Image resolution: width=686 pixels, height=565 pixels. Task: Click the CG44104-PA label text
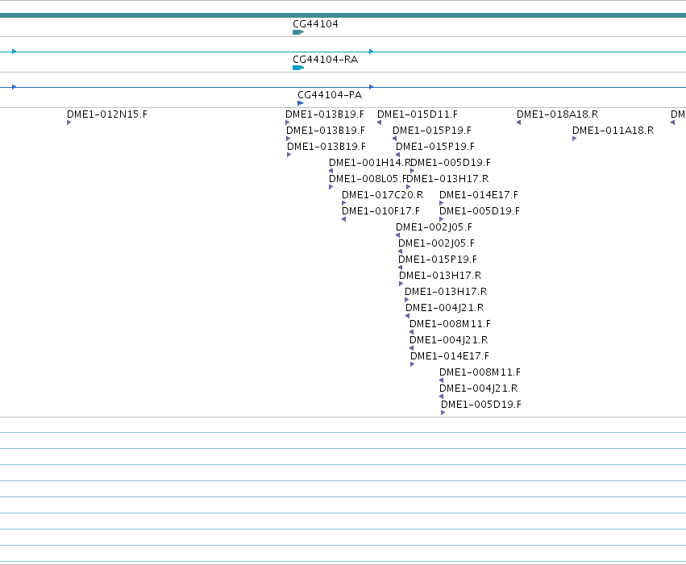[x=330, y=95]
